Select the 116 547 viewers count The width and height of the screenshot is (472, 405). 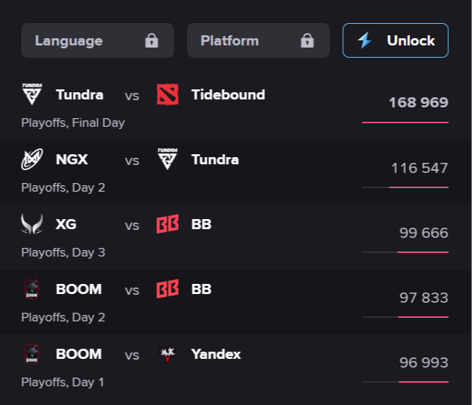[419, 168]
